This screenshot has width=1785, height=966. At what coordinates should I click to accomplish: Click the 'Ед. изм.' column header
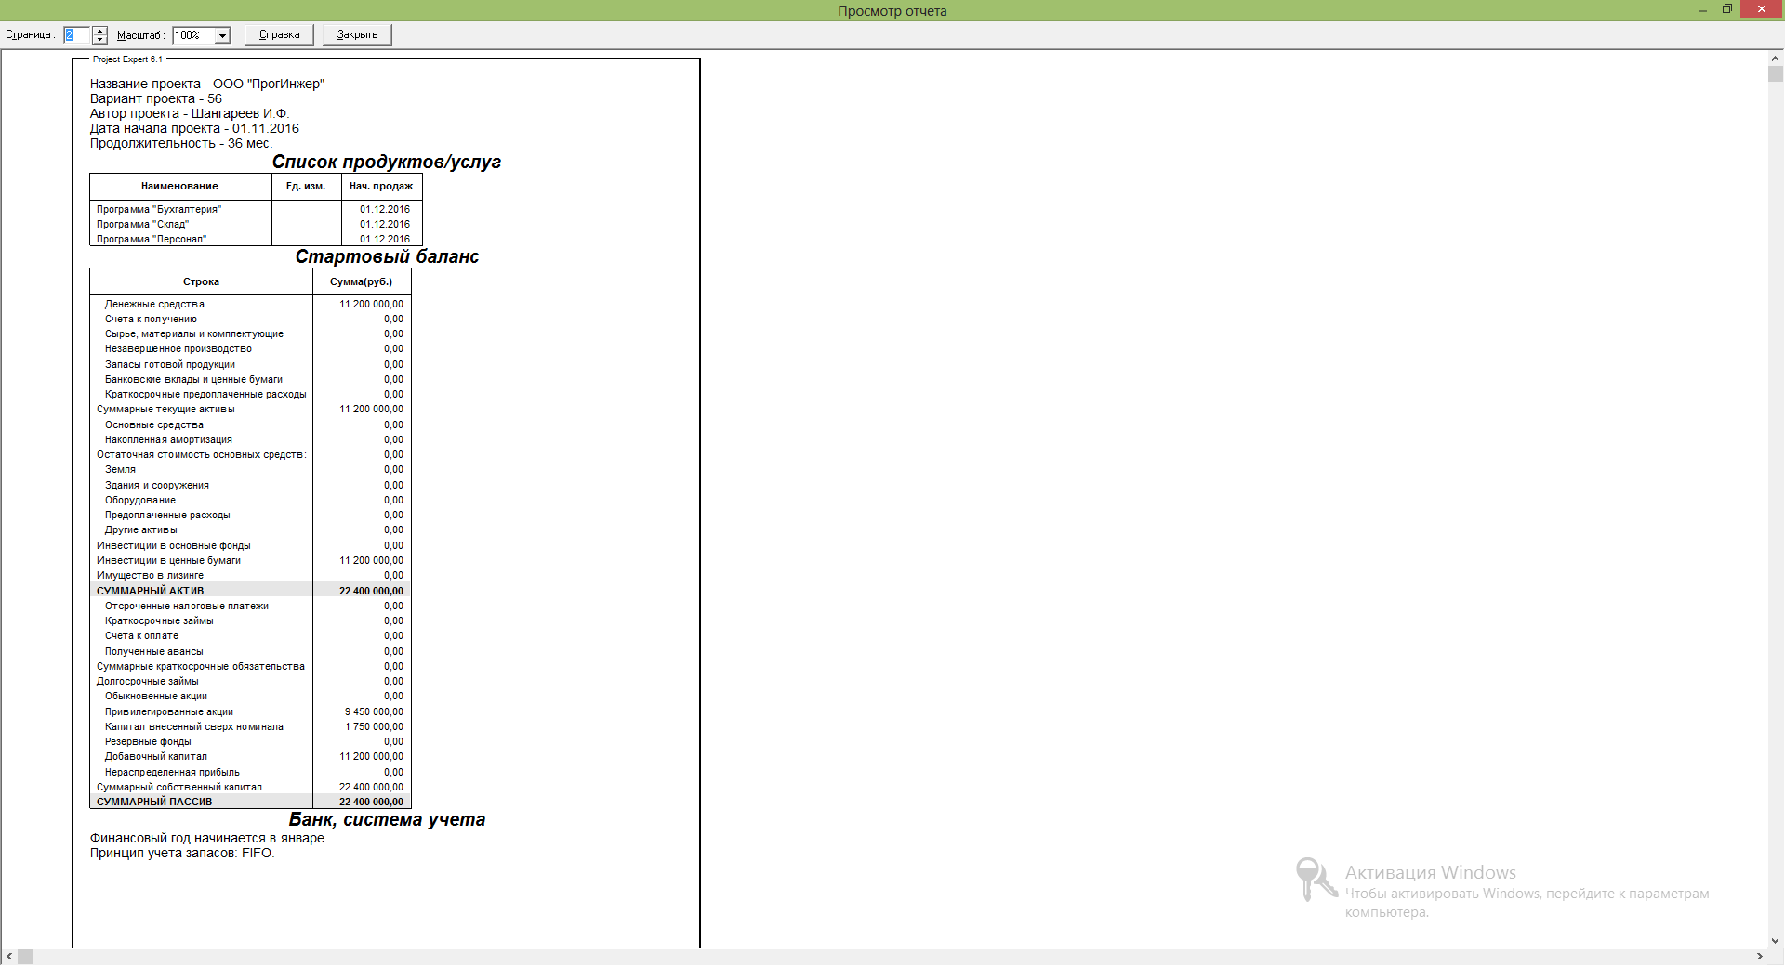tap(306, 187)
